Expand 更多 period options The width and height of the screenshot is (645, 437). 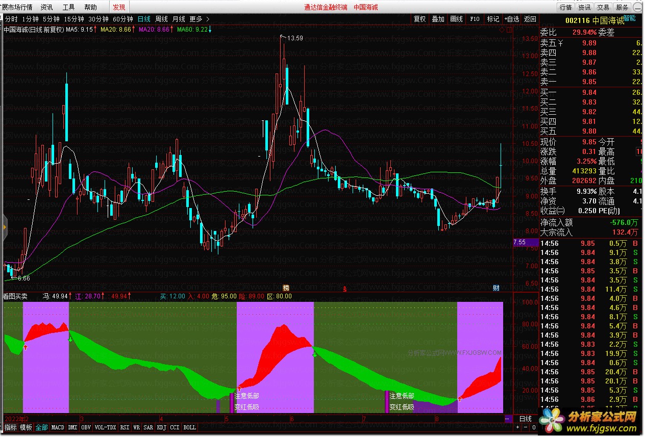[199, 19]
